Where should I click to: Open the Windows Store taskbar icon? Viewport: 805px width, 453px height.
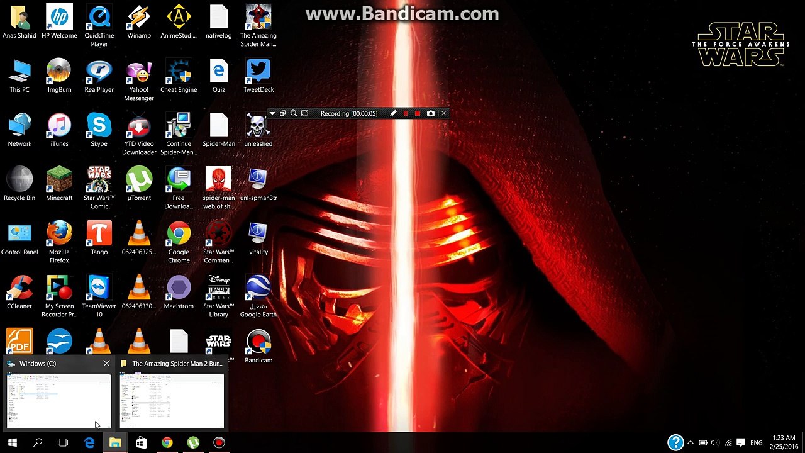click(141, 443)
